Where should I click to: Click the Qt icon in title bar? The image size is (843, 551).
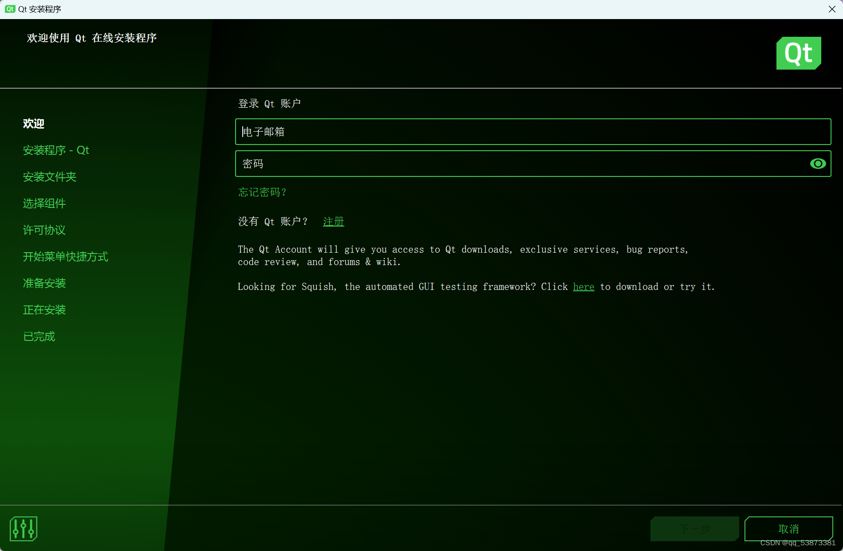pos(10,9)
